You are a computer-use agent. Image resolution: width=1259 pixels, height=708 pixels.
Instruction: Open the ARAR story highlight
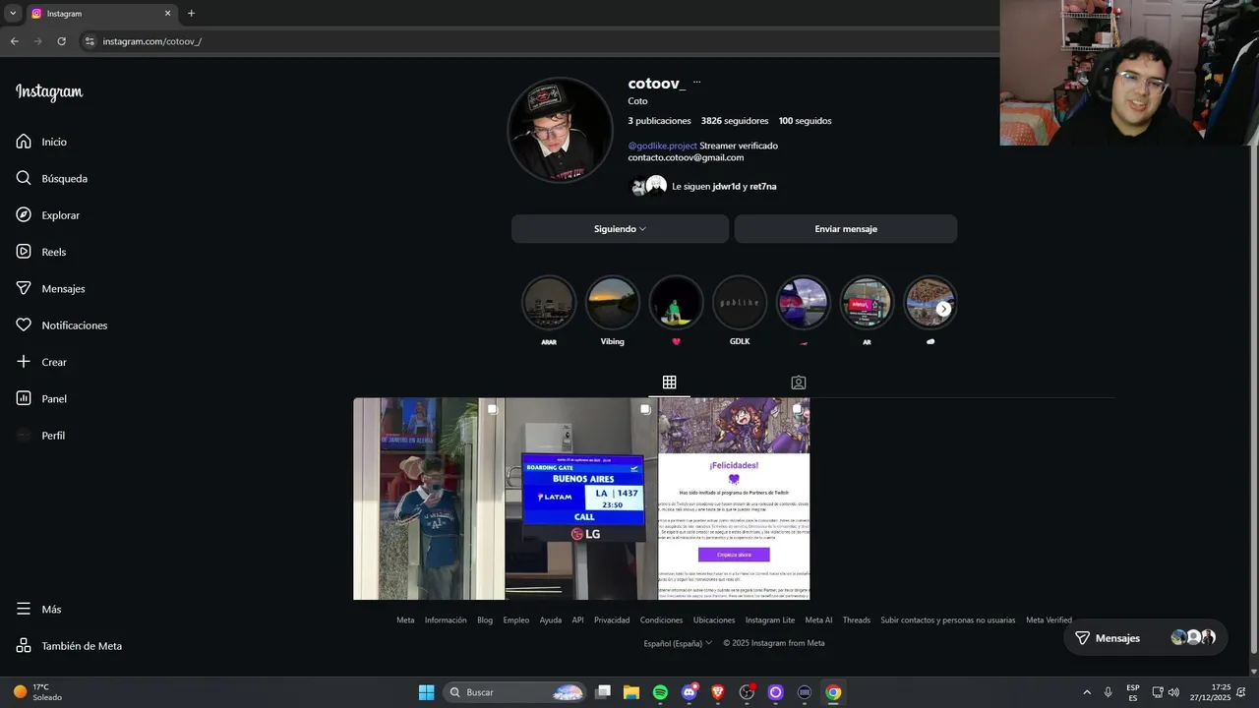click(549, 302)
